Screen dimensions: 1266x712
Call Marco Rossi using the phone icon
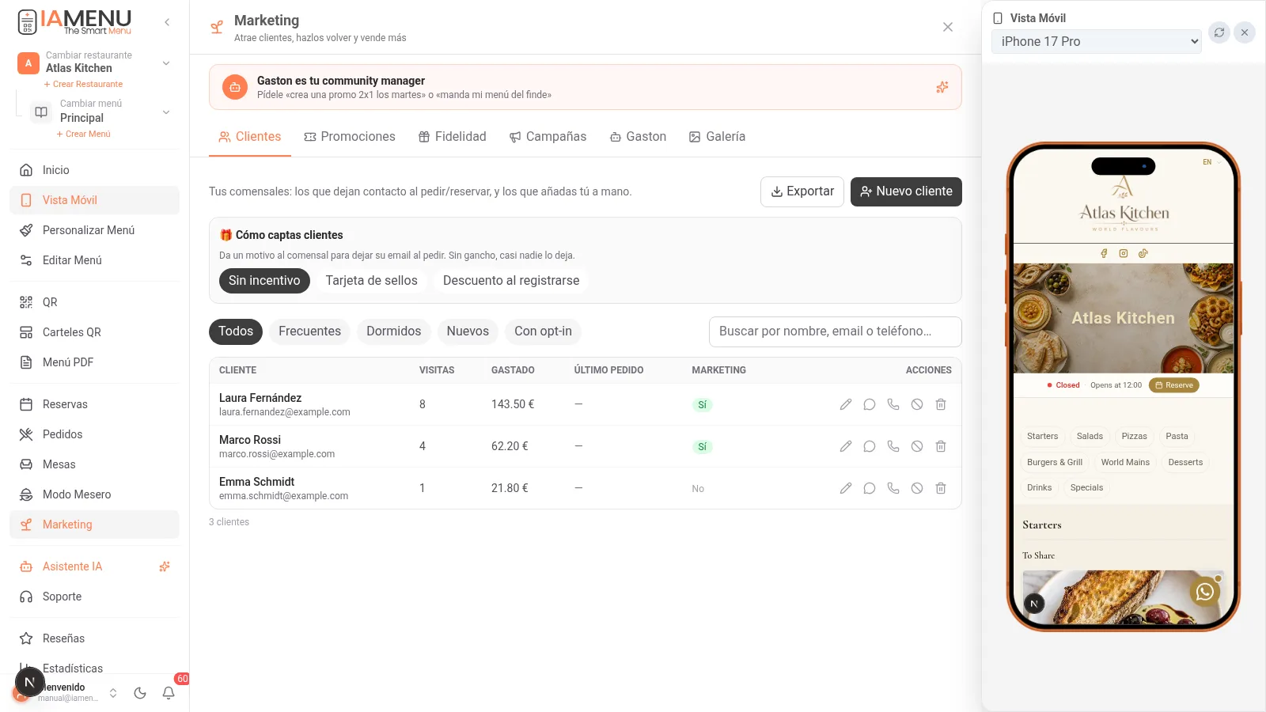tap(893, 446)
